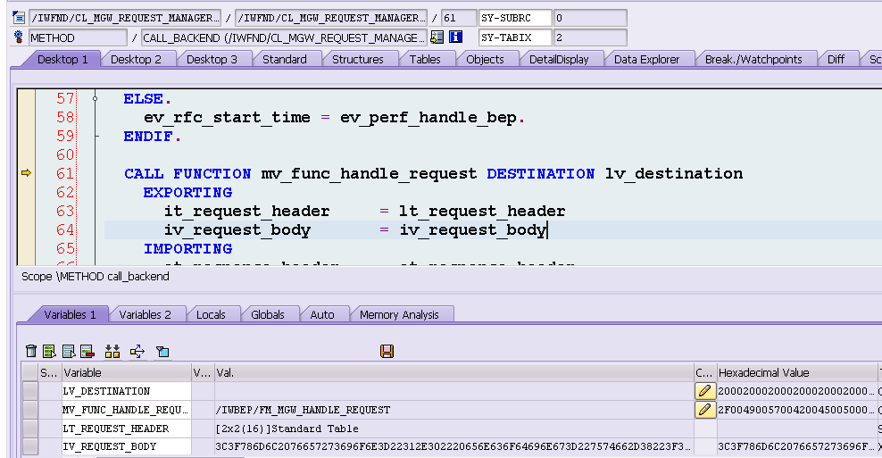
Task: Open the Standard tab
Action: (285, 59)
